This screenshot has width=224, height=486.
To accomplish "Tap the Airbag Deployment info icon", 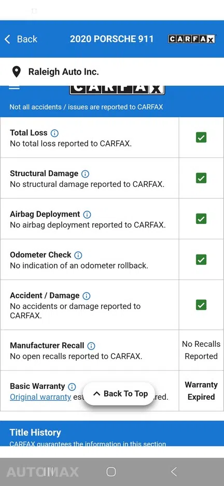I will pyautogui.click(x=87, y=214).
